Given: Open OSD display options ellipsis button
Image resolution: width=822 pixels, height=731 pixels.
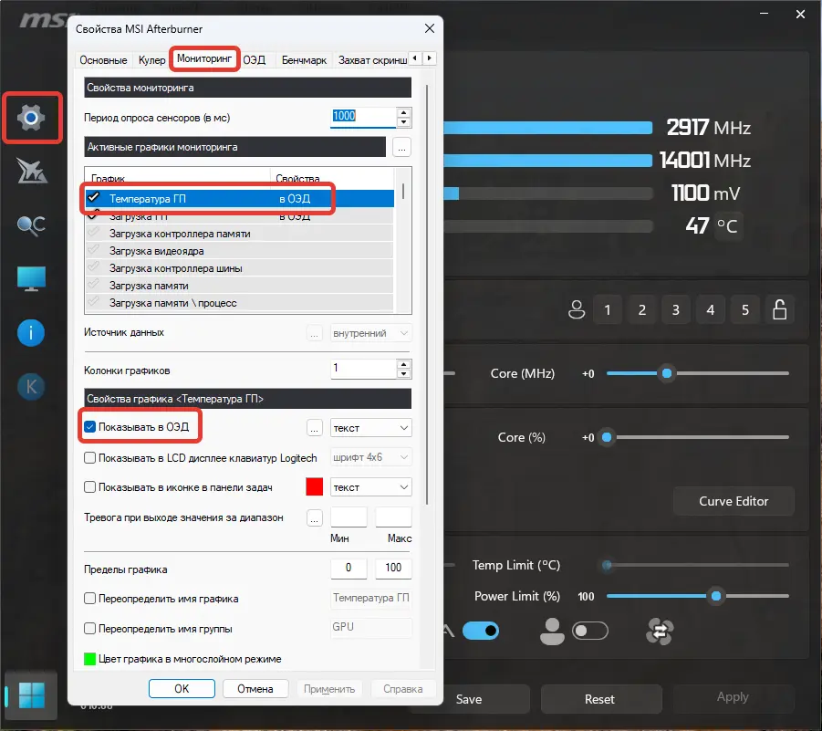Looking at the screenshot, I should tap(314, 428).
